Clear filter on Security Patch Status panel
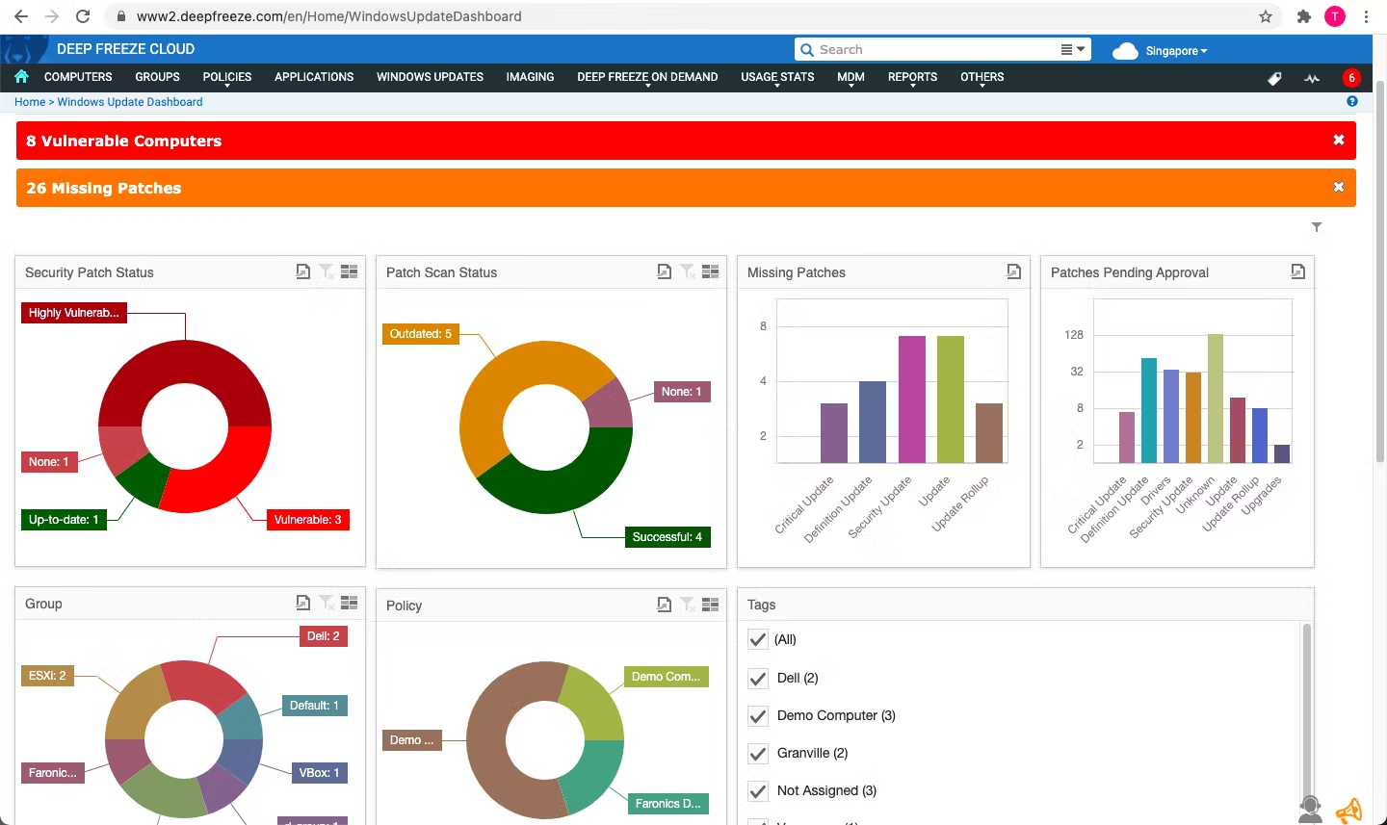This screenshot has height=825, width=1387. 327,271
